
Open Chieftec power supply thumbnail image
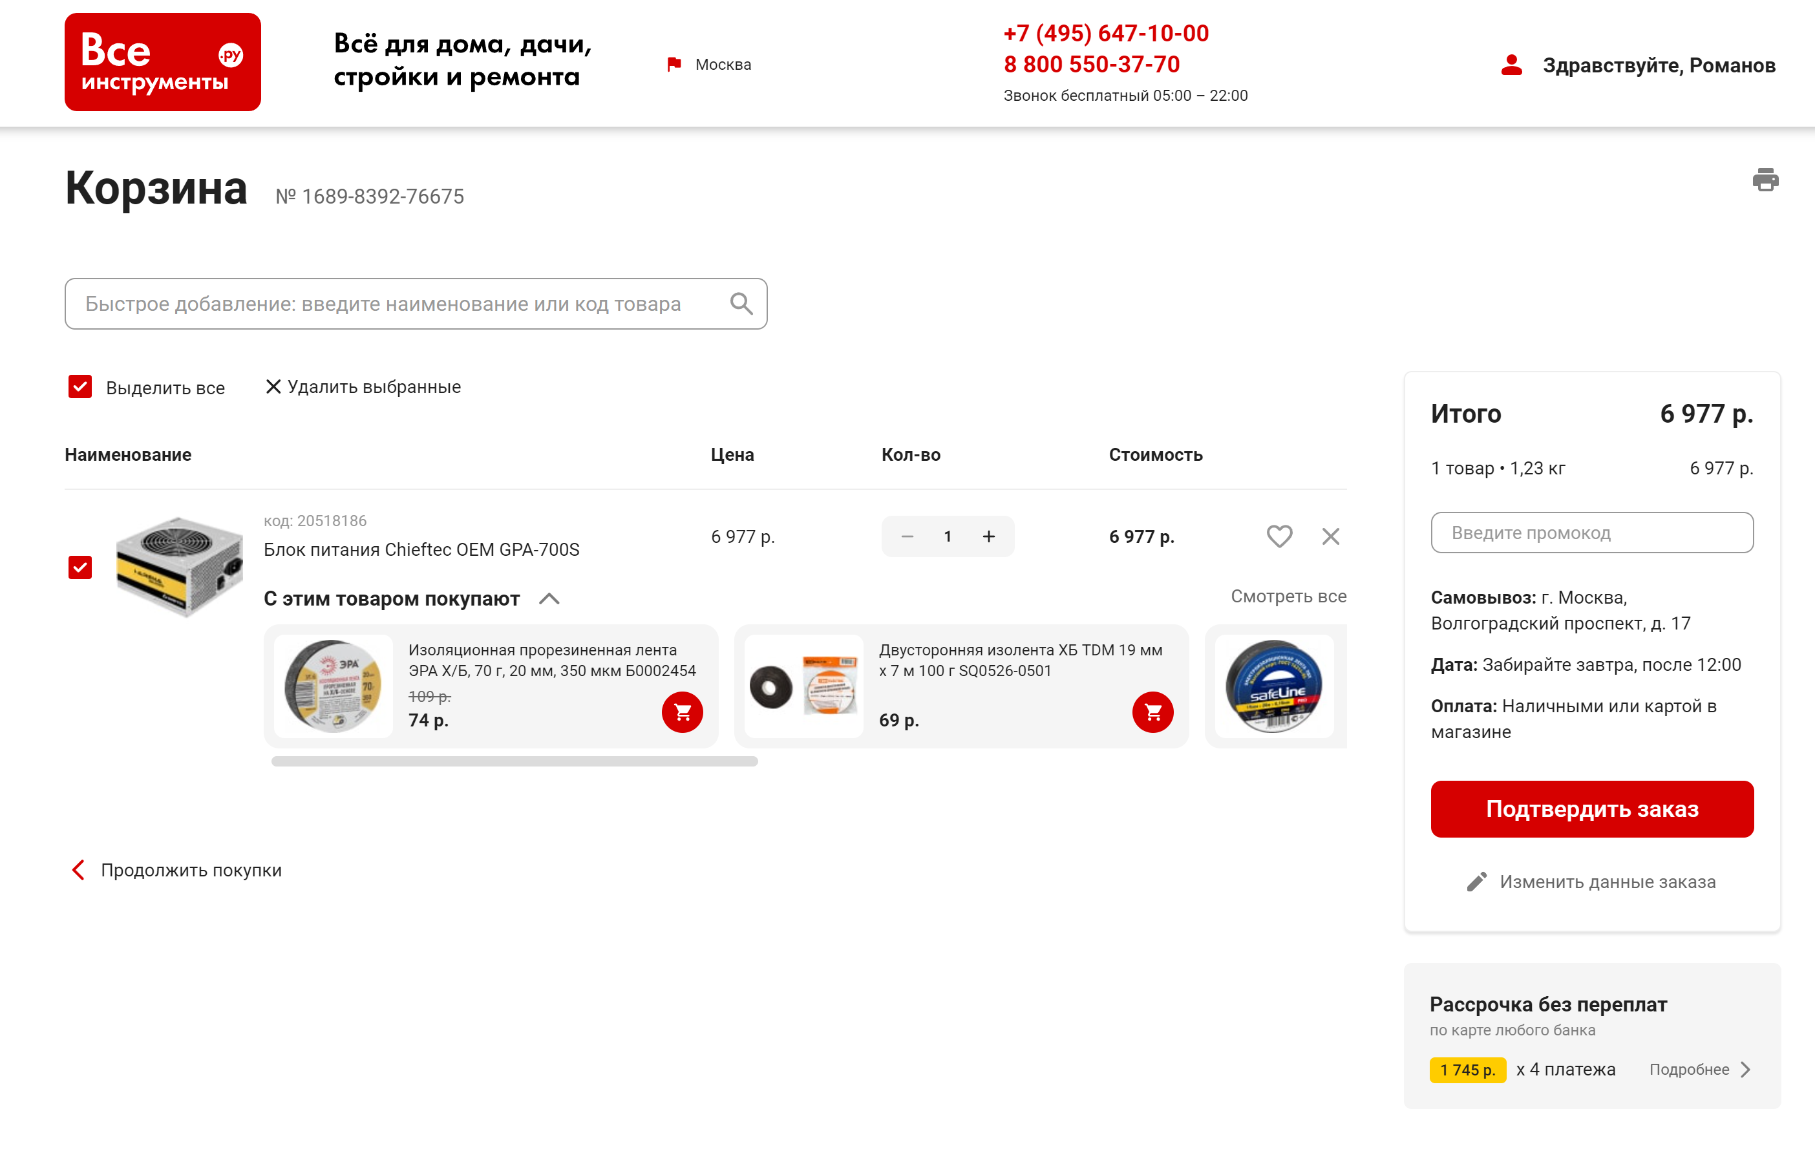(x=180, y=567)
